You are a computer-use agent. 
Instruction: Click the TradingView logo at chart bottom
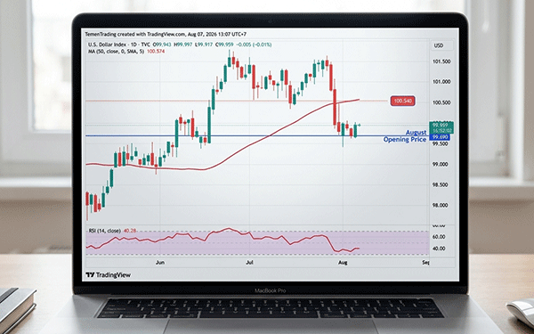pos(108,274)
